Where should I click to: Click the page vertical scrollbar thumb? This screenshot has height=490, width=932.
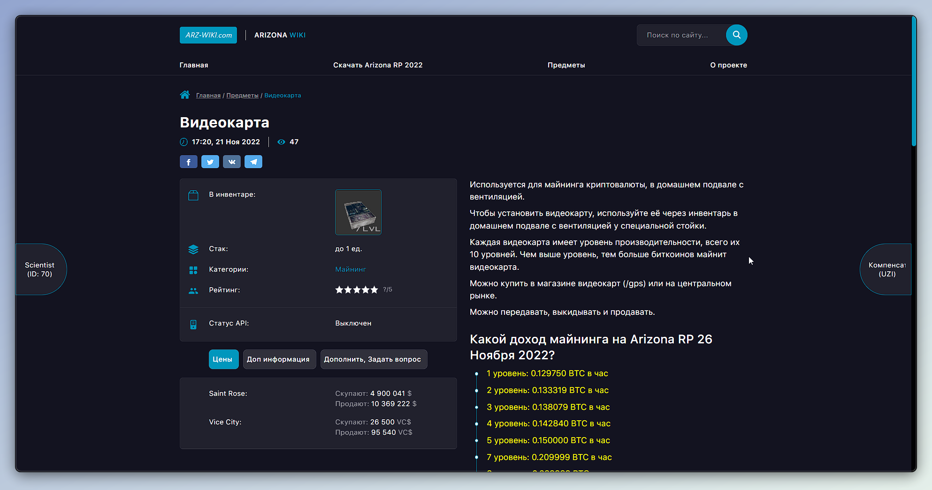[x=914, y=82]
